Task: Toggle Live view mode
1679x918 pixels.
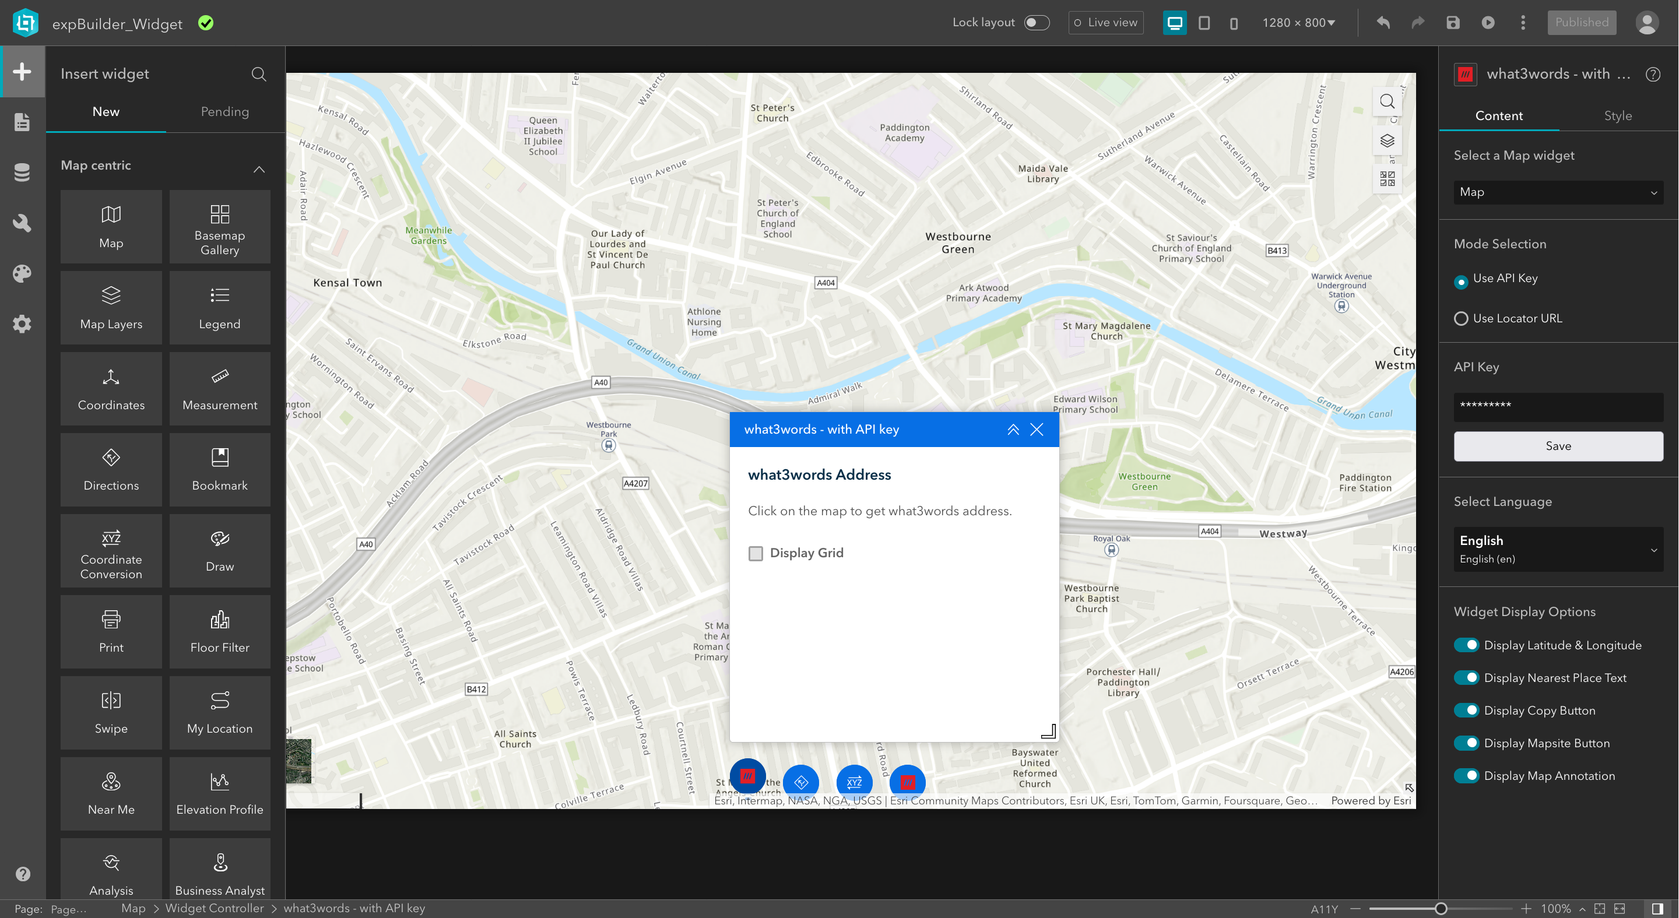Action: tap(1106, 23)
